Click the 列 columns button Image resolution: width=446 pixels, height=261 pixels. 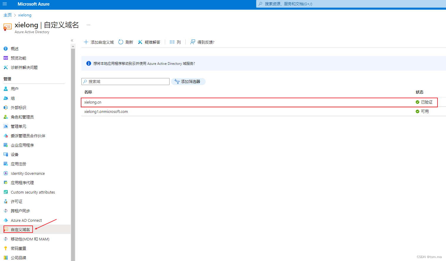point(175,42)
